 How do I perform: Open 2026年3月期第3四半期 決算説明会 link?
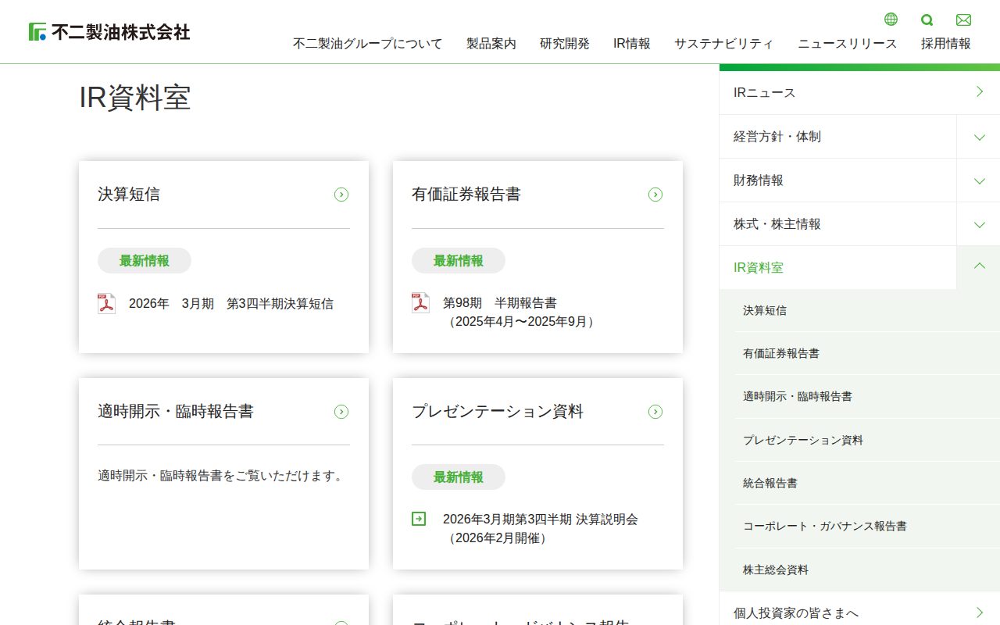541,528
